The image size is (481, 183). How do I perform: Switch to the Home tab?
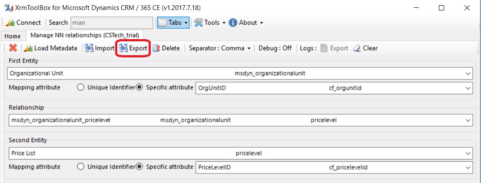(13, 36)
